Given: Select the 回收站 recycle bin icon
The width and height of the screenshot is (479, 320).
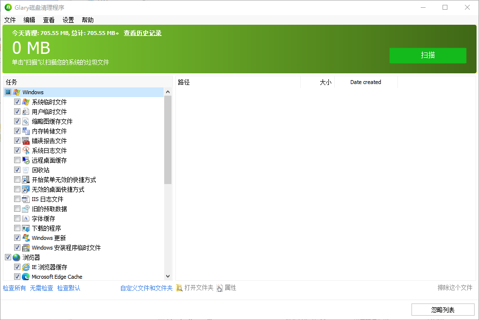Looking at the screenshot, I should pyautogui.click(x=25, y=169).
